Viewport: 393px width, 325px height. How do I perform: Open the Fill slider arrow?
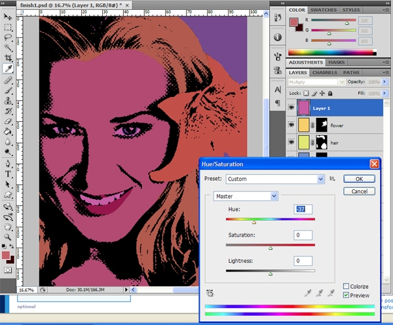coord(384,93)
